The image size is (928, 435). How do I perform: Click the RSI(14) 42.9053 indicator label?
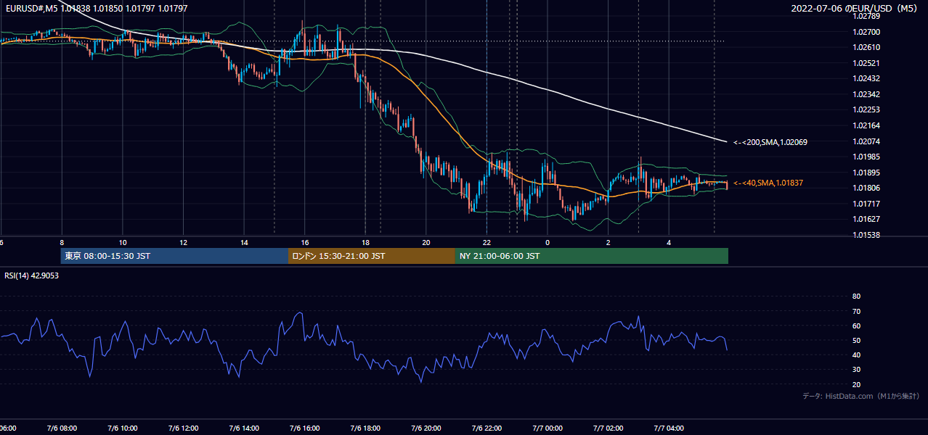[x=31, y=275]
